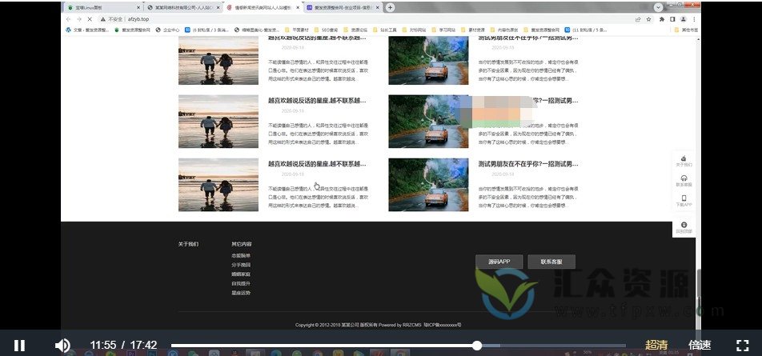Go forward in the browser

pos(79,19)
